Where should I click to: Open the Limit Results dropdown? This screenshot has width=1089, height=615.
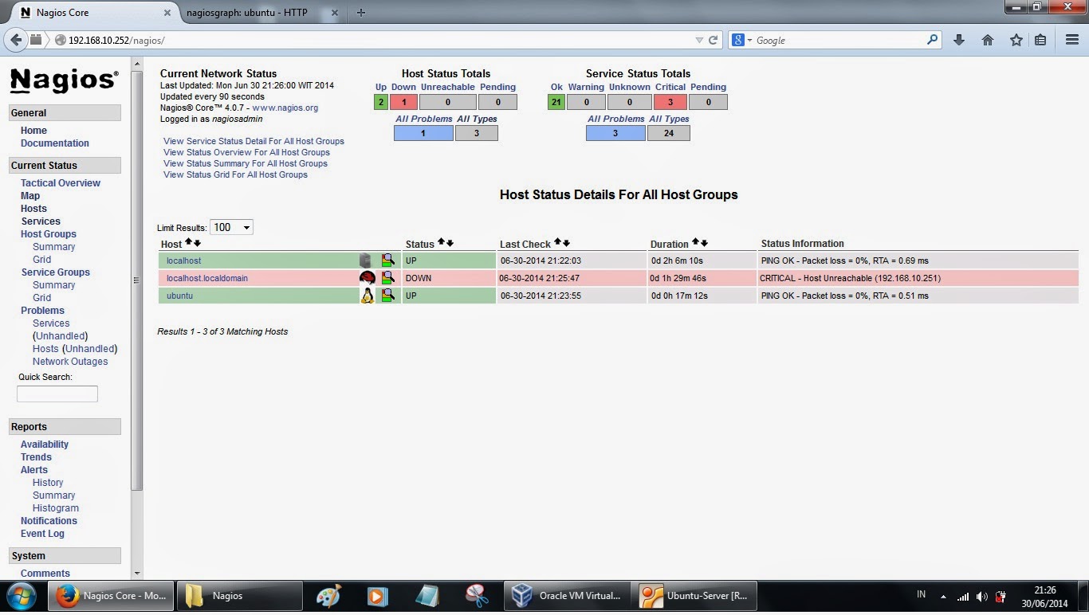[x=231, y=228]
